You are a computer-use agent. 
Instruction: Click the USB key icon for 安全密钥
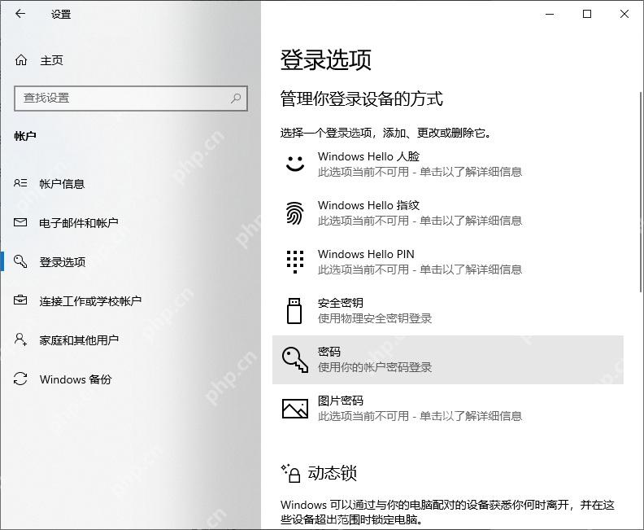pyautogui.click(x=294, y=310)
